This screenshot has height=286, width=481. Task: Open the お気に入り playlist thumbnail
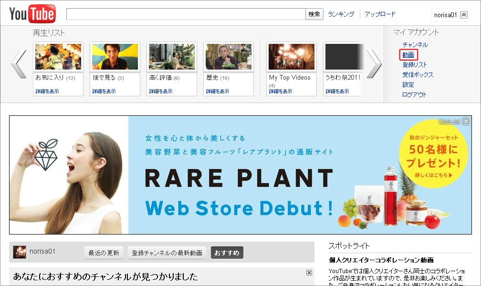[58, 57]
